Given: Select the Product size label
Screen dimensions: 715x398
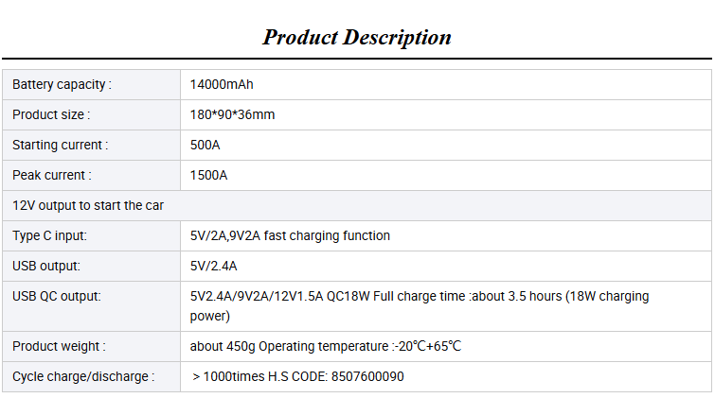Looking at the screenshot, I should click(51, 114).
